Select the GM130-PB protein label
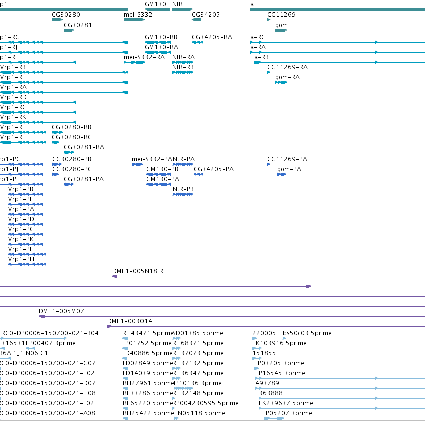This screenshot has width=425, height=421. click(162, 169)
